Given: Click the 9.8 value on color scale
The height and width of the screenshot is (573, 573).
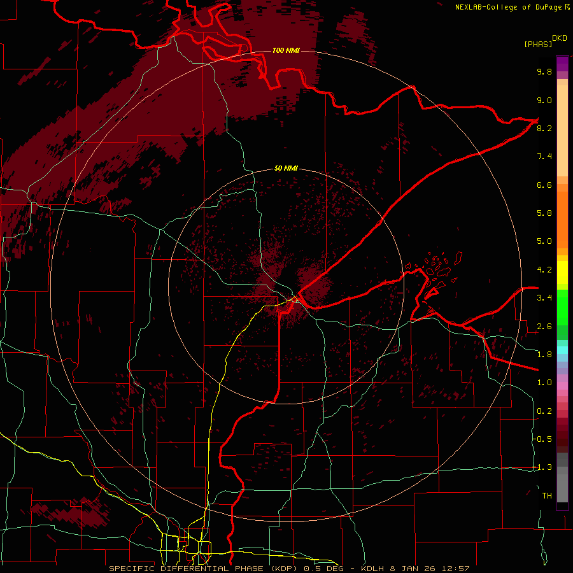Looking at the screenshot, I should [544, 71].
